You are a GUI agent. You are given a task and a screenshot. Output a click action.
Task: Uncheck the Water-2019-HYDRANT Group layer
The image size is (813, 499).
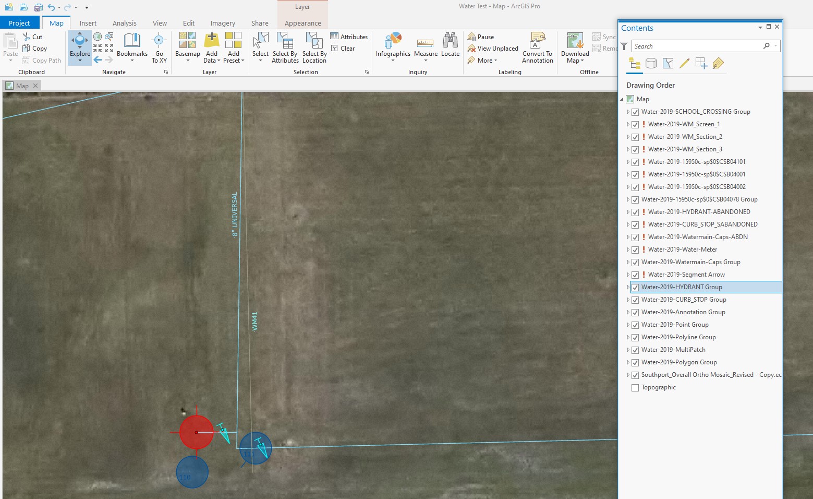click(x=635, y=288)
